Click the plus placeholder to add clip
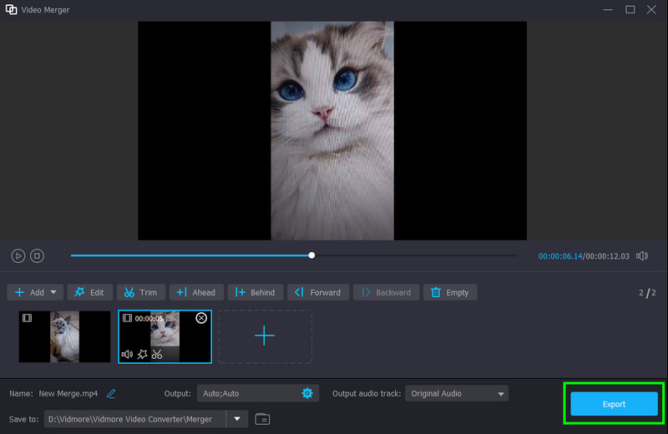Image resolution: width=668 pixels, height=434 pixels. tap(265, 336)
